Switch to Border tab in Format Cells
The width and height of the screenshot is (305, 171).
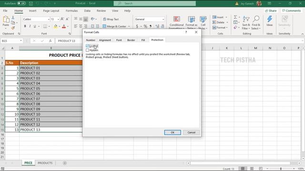pyautogui.click(x=131, y=40)
